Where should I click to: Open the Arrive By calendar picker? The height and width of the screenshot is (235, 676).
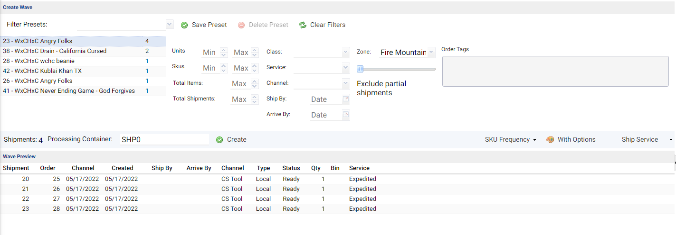click(x=346, y=115)
